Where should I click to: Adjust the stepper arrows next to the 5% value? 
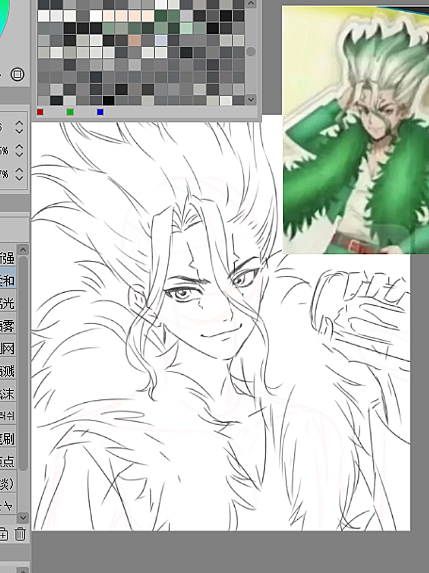tap(19, 150)
